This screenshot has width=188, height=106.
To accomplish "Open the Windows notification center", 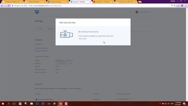I will click(x=184, y=104).
